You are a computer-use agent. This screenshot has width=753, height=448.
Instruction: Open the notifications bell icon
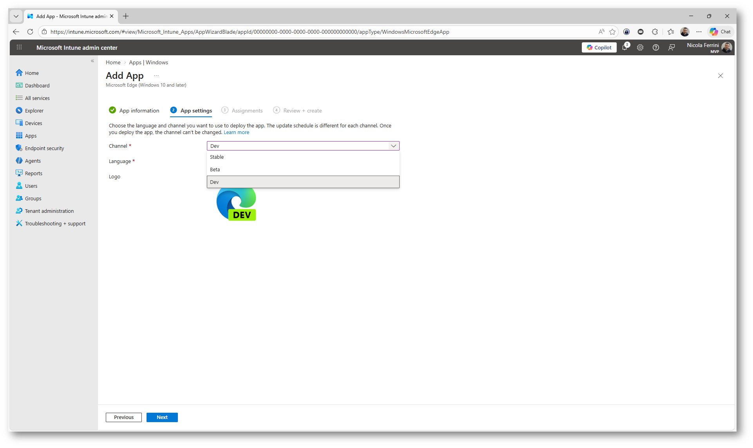[625, 47]
